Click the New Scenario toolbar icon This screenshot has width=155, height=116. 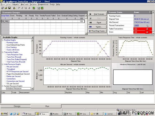point(2,8)
